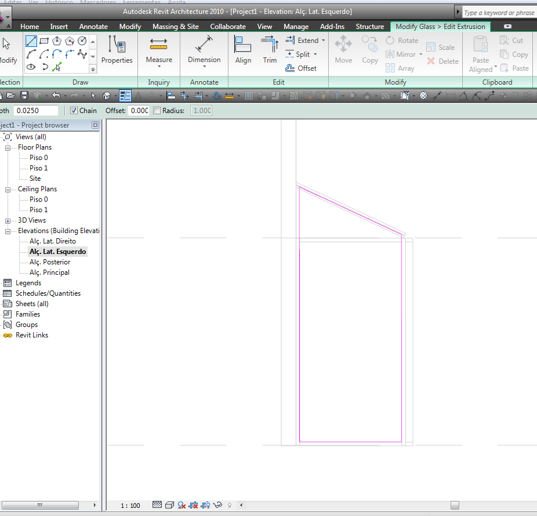Pick the Ellipse draw tool
Viewport: 537px width, 516px height.
pyautogui.click(x=31, y=67)
